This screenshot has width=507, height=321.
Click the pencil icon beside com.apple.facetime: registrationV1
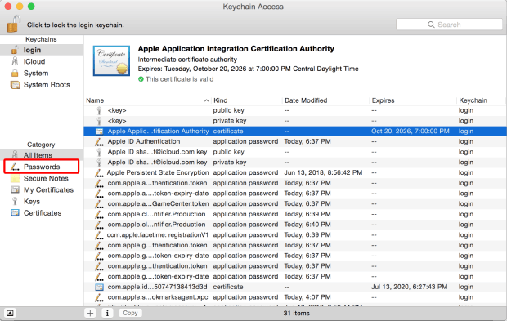[99, 234]
